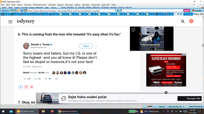Show hidden system tray icons chevron

tap(163, 111)
